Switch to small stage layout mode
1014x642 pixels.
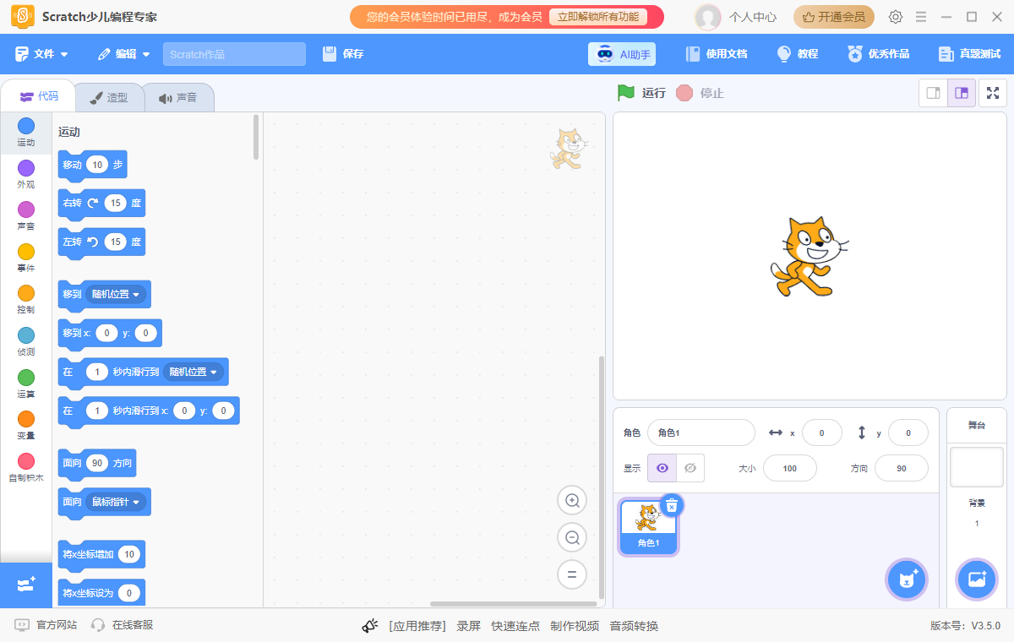click(x=933, y=93)
